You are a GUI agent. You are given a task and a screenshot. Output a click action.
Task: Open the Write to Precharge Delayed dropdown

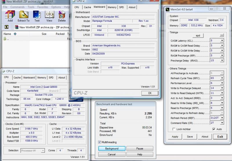222,88
